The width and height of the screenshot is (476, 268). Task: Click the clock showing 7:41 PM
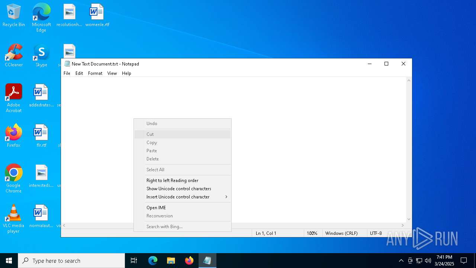coord(444,261)
